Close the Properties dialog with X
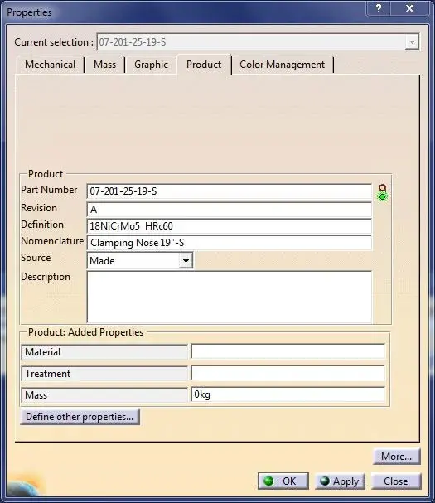This screenshot has height=503, width=435. (409, 8)
